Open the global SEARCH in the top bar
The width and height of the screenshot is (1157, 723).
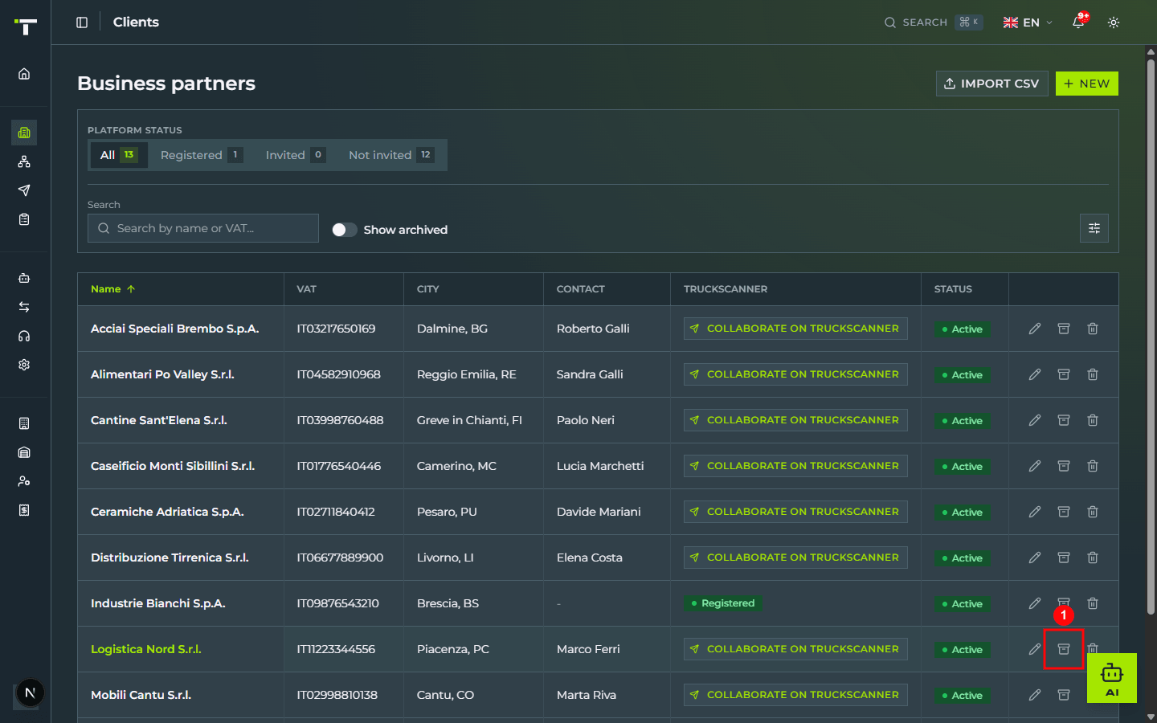[933, 22]
